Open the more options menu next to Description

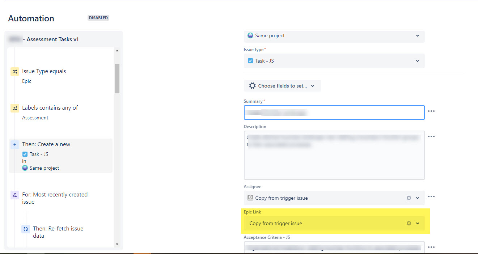pyautogui.click(x=431, y=136)
